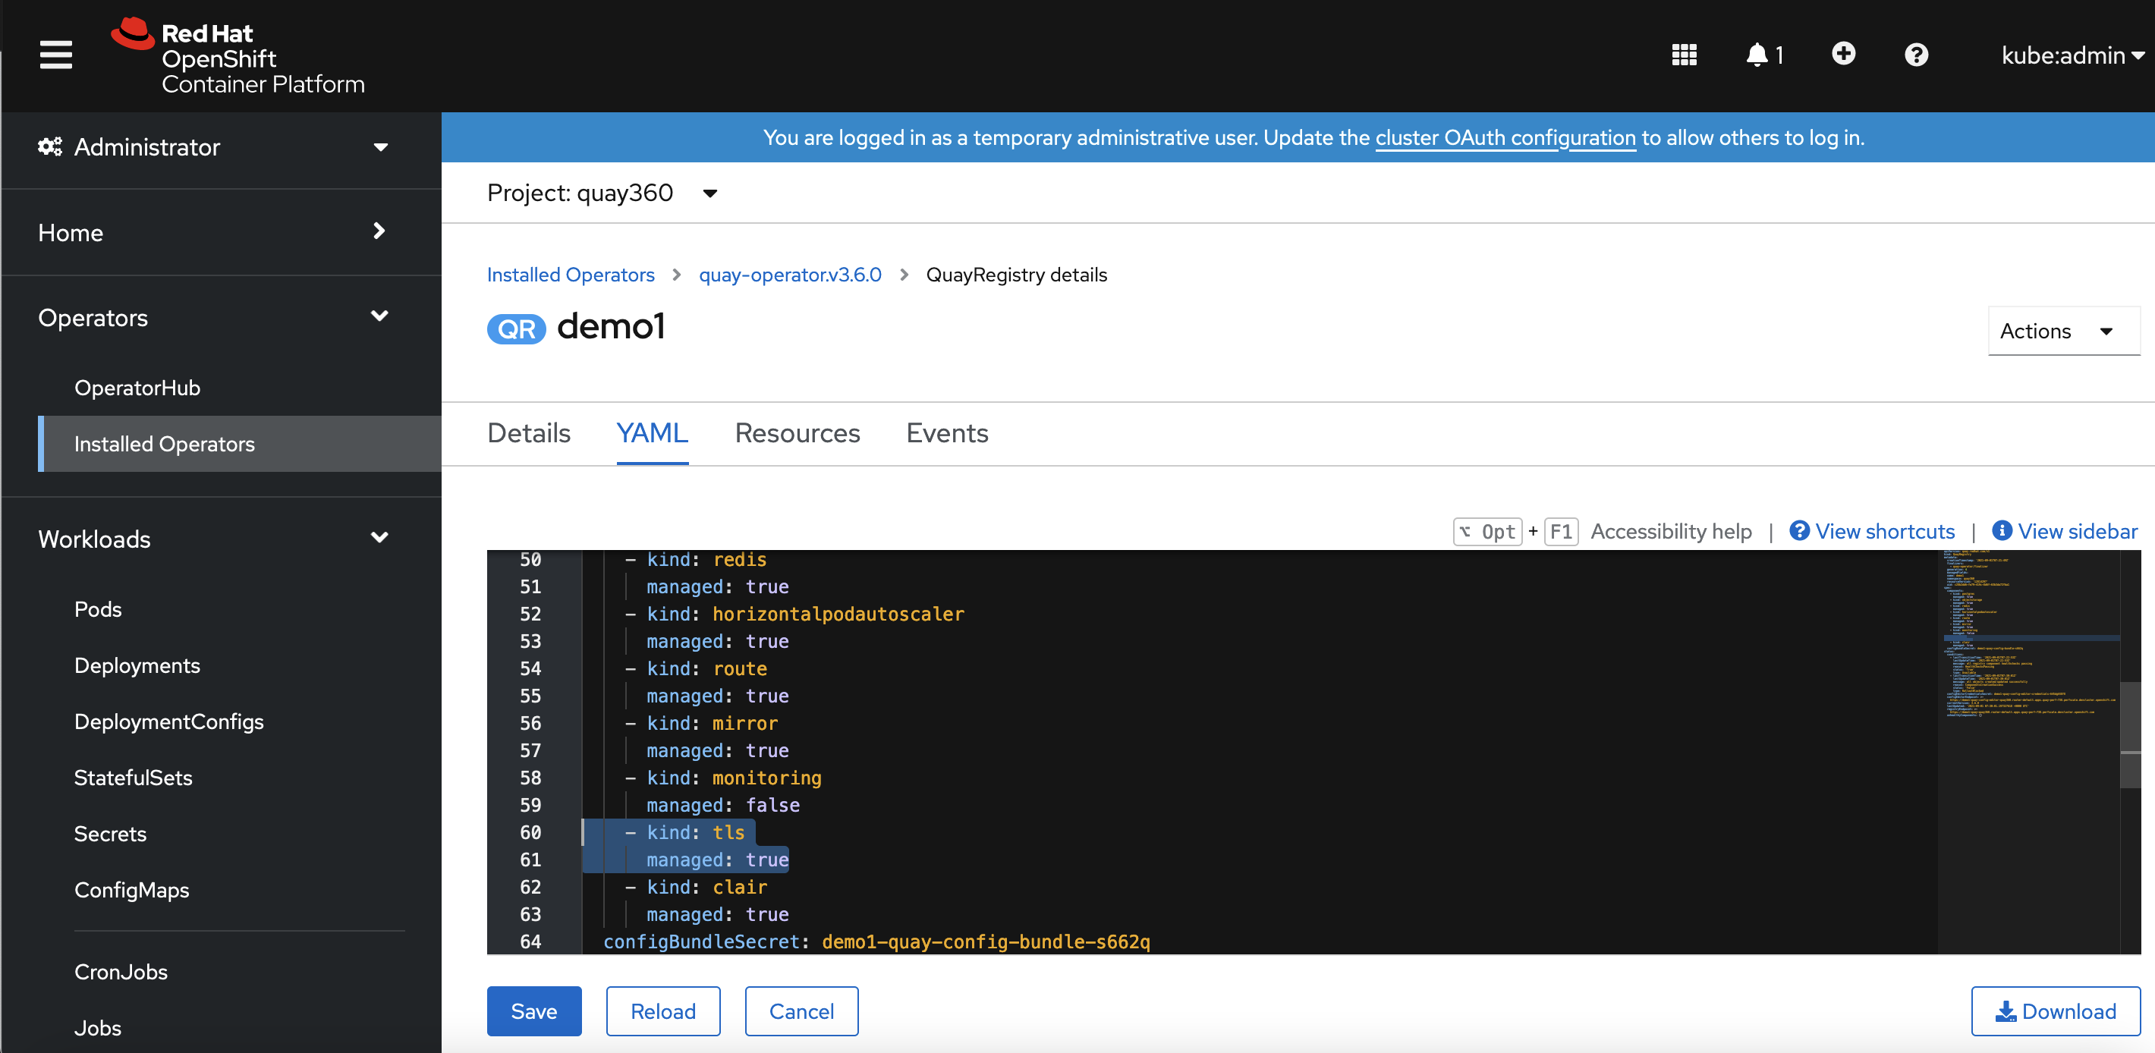Screen dimensions: 2155x1053
Task: Collapse the Workloads navigation section
Action: pyautogui.click(x=213, y=539)
